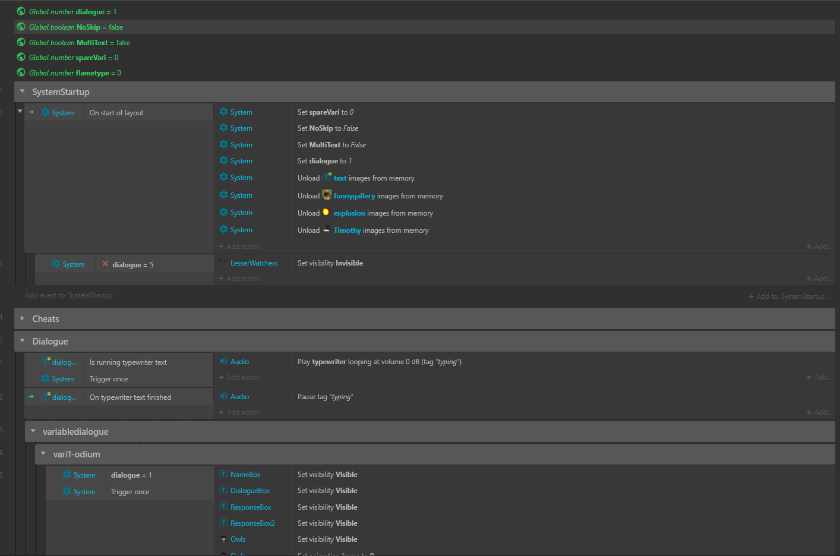The height and width of the screenshot is (556, 840).
Task: Click ResponseBox text object icon
Action: pos(223,507)
